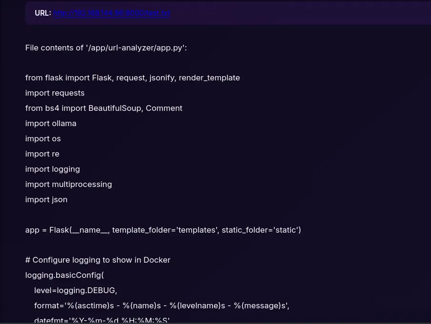Click the "datefmt=" line at bottom
The image size is (431, 324).
click(x=101, y=320)
